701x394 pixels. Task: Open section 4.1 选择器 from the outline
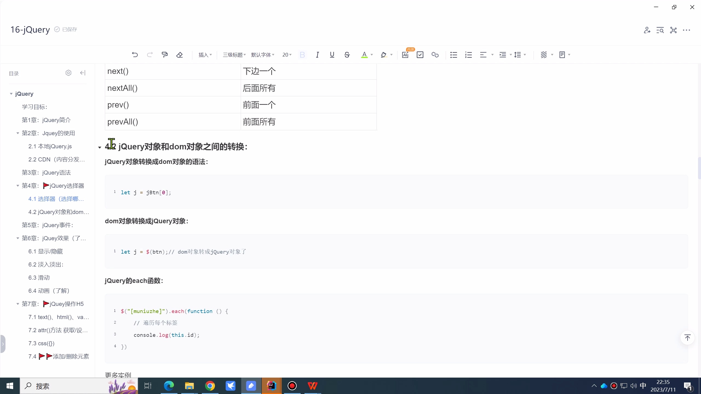(x=56, y=199)
